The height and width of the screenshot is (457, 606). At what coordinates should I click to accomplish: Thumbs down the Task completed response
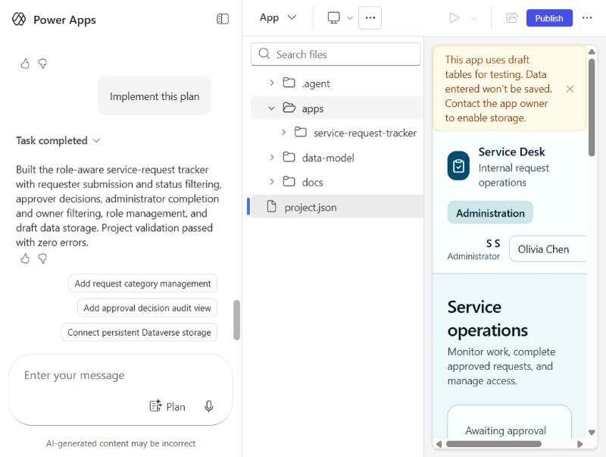(42, 258)
